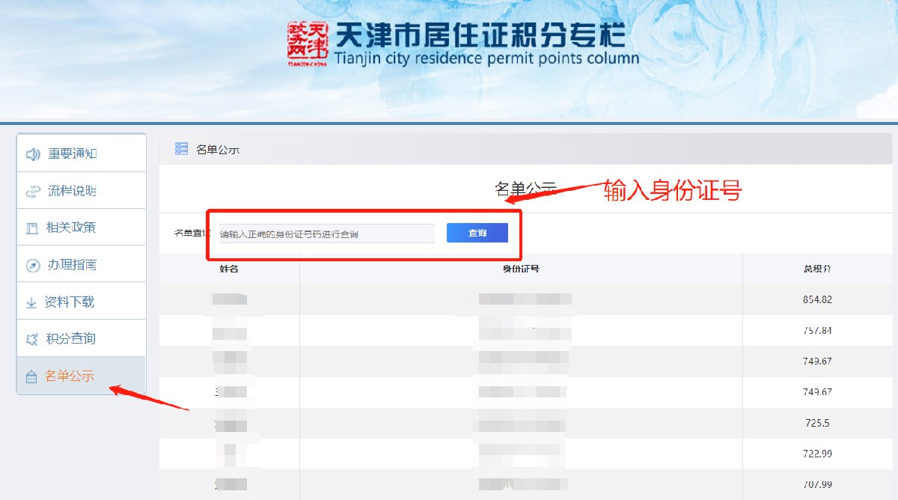
Task: Click the download icon beside 资料下载
Action: coord(31,302)
